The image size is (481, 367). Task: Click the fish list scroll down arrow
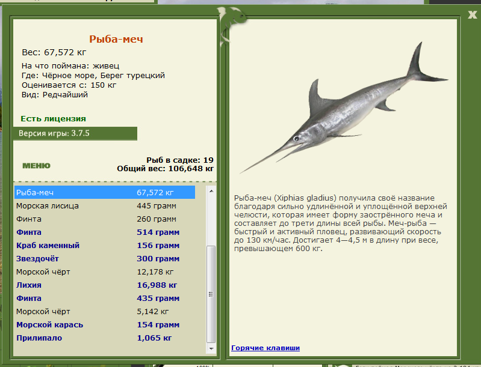click(211, 348)
